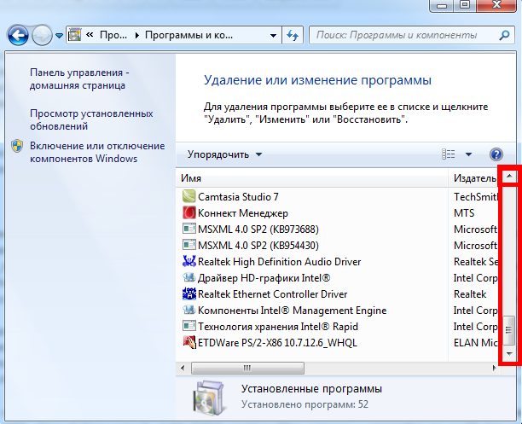
Task: Click the greyed-out Forward arrow button
Action: pos(42,35)
